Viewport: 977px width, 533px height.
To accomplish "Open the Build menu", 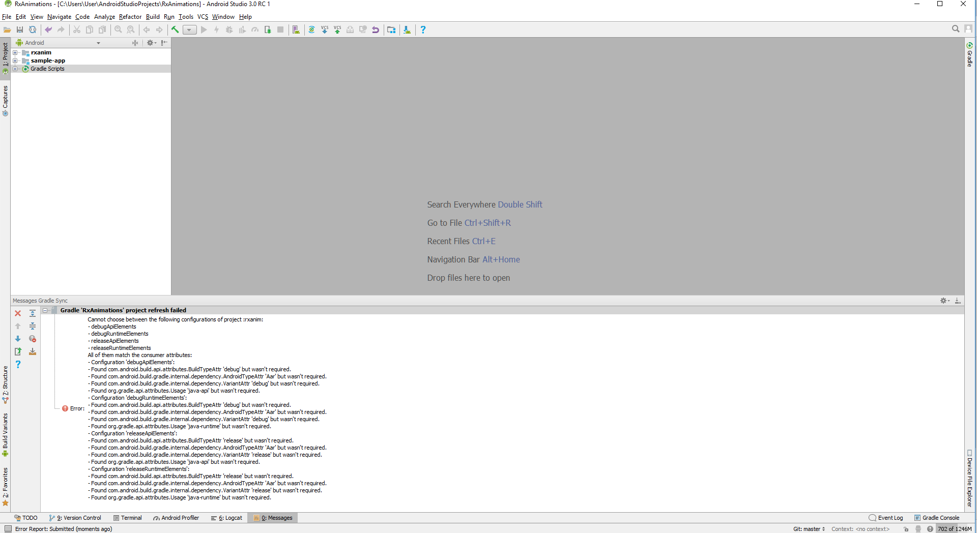I will (153, 17).
